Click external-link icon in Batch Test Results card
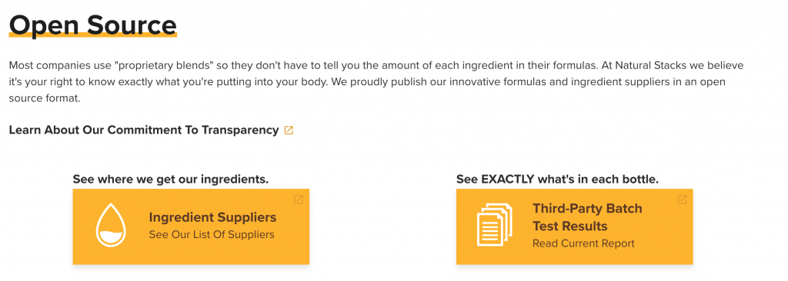 pos(682,200)
